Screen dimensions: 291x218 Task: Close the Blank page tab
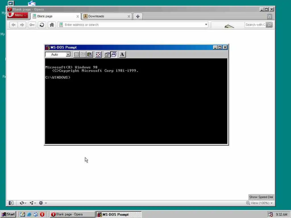click(x=78, y=16)
